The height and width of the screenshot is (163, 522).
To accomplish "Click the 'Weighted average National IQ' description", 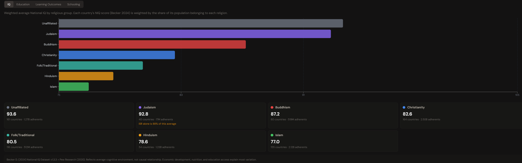I will click(116, 13).
